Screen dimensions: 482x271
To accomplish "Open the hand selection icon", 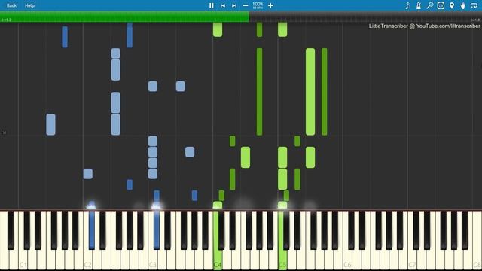I will 462,5.
